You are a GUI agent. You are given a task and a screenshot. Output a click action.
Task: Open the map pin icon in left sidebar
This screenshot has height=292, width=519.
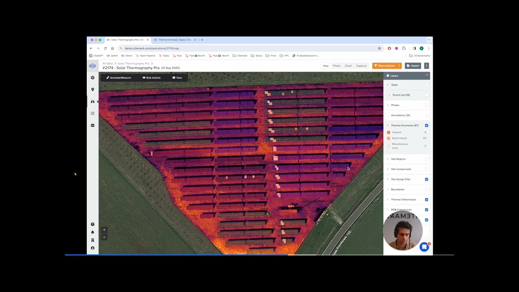(x=92, y=90)
